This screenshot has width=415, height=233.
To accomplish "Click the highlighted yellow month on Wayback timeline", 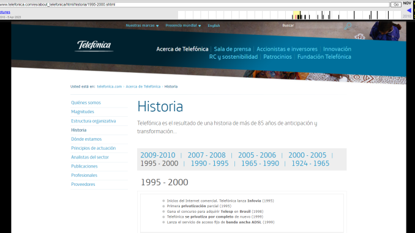I will coord(297,15).
